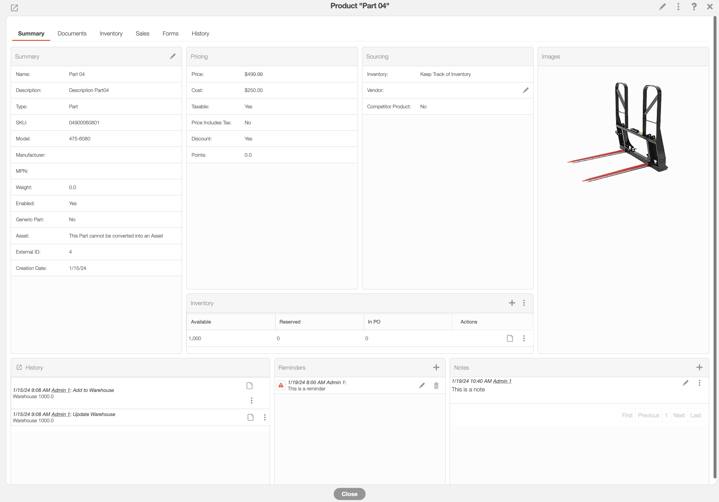Click the pencil edit icon in title bar
The height and width of the screenshot is (502, 719).
point(662,6)
